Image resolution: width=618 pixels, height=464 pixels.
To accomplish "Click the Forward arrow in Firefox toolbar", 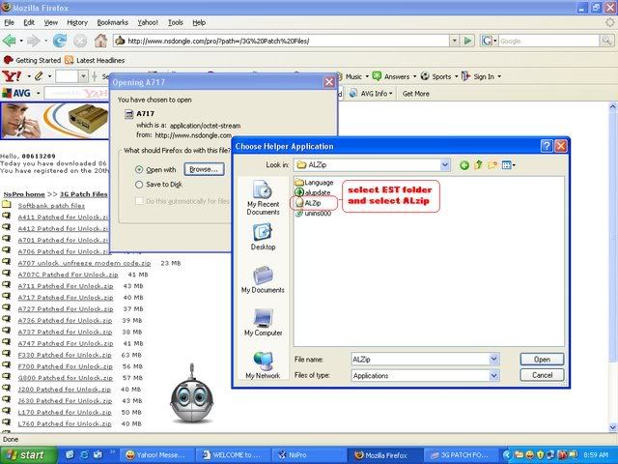I will click(34, 41).
